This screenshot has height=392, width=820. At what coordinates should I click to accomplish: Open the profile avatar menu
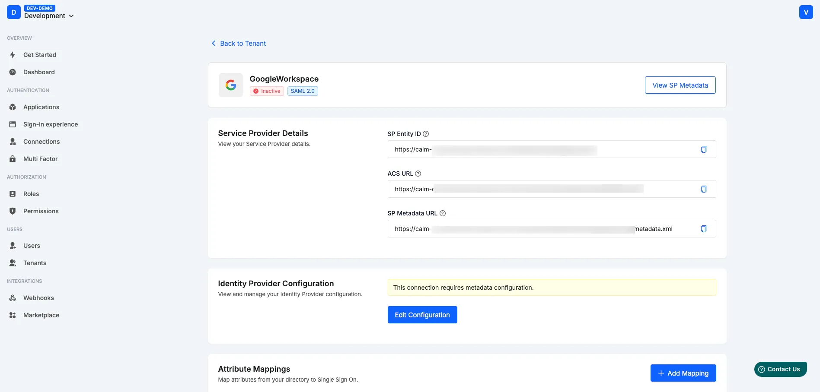click(x=806, y=12)
